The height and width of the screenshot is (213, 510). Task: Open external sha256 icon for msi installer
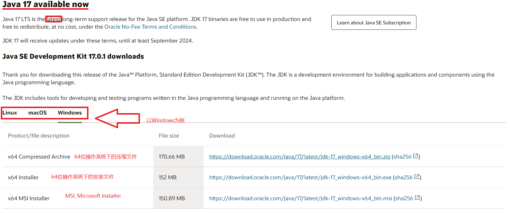(x=417, y=198)
